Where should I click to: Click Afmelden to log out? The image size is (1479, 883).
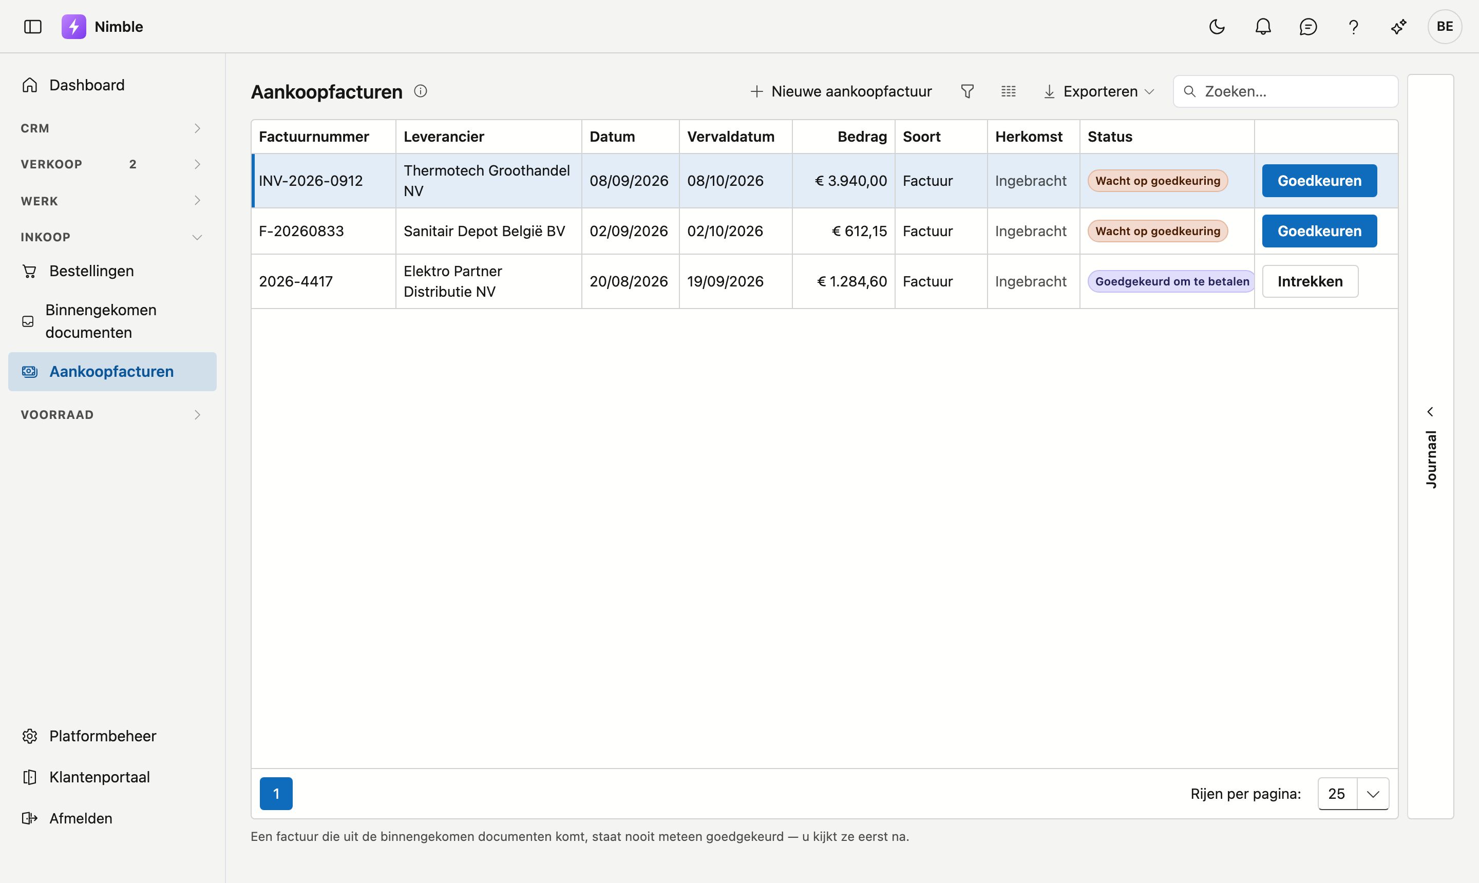112,818
